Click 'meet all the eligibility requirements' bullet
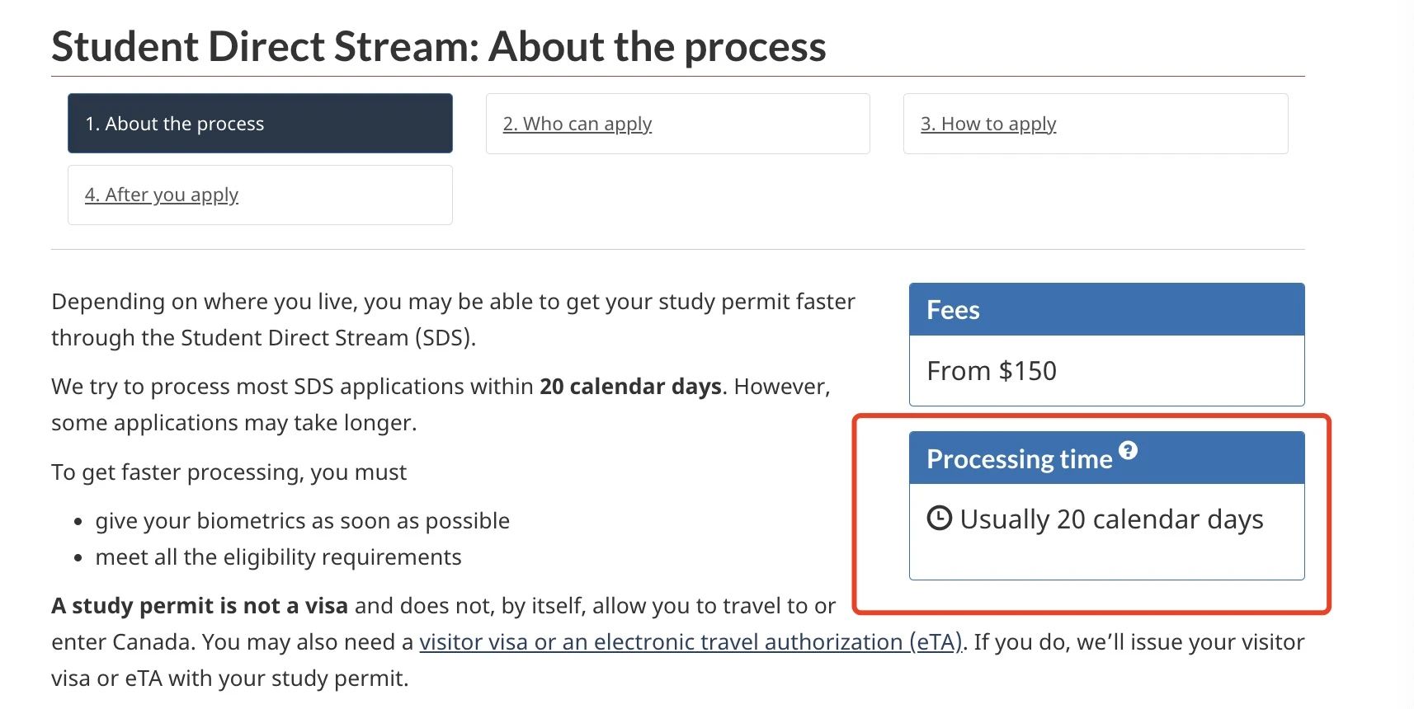1414x709 pixels. (x=278, y=557)
